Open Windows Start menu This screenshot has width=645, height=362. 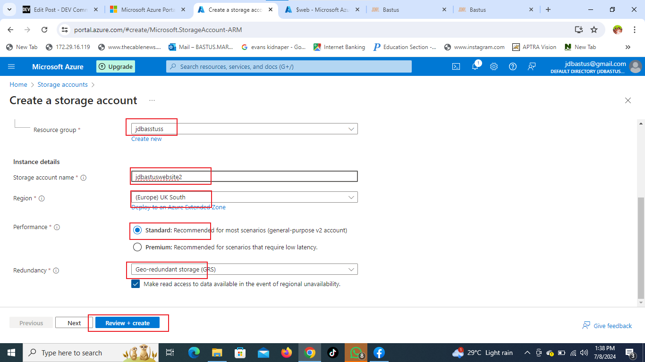(x=11, y=353)
